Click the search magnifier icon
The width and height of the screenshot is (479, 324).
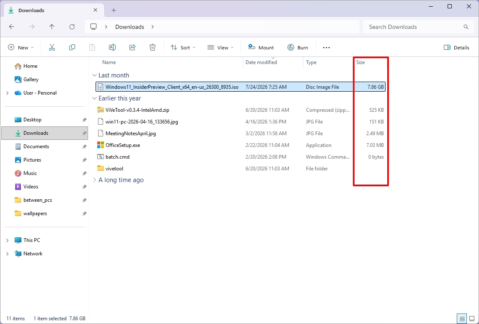466,27
